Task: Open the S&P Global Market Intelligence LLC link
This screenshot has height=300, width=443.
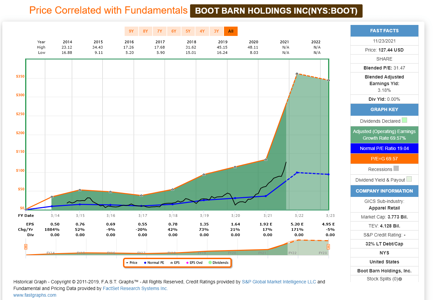Action: point(279,282)
